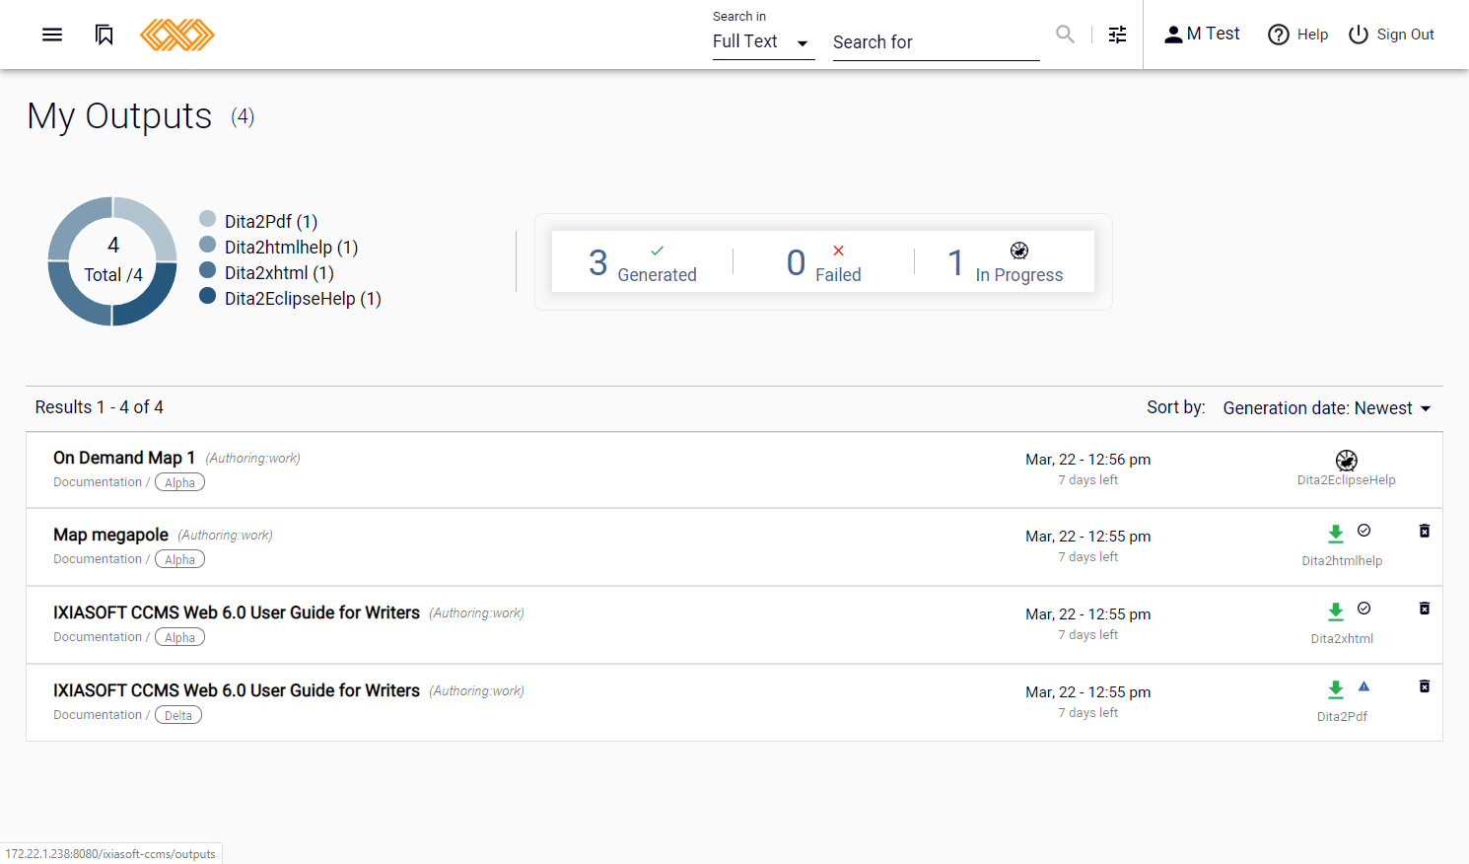Image resolution: width=1469 pixels, height=864 pixels.
Task: Expand the Search in Full Text dropdown
Action: (x=763, y=41)
